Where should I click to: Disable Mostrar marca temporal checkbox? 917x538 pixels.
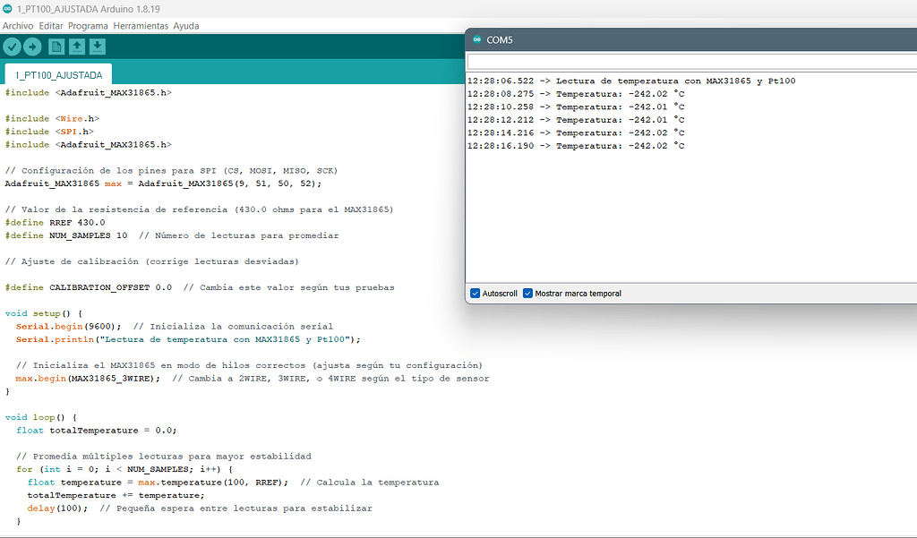click(x=527, y=293)
